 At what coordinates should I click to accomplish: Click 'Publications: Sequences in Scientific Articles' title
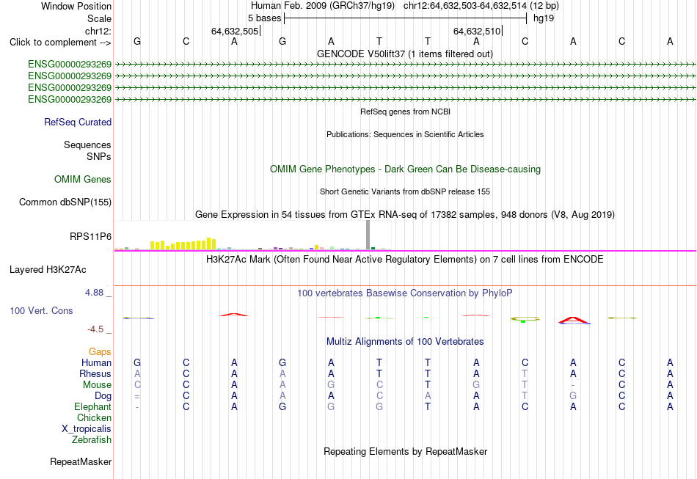pyautogui.click(x=405, y=134)
